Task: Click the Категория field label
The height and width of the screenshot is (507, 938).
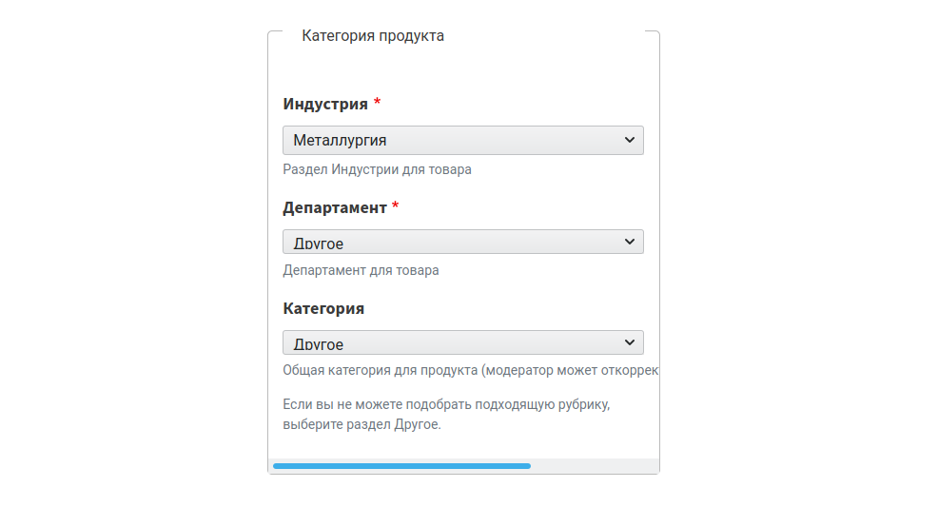Action: coord(323,308)
